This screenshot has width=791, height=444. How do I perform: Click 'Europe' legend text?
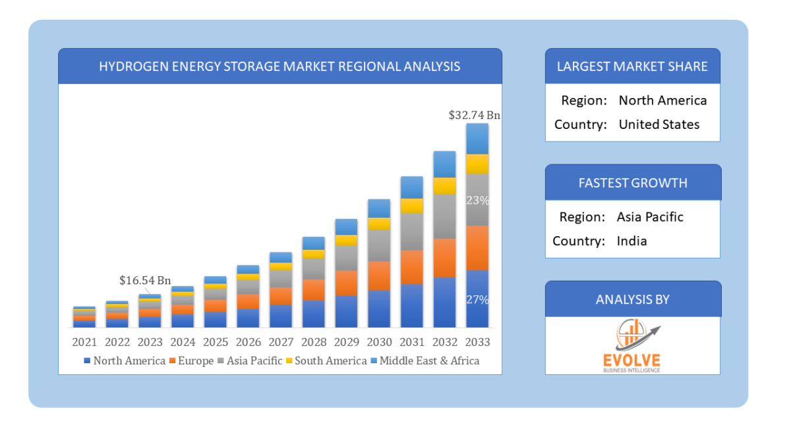[x=196, y=361]
